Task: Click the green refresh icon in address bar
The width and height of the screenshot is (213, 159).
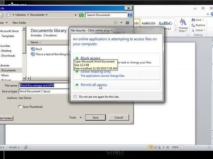Action: (81, 15)
